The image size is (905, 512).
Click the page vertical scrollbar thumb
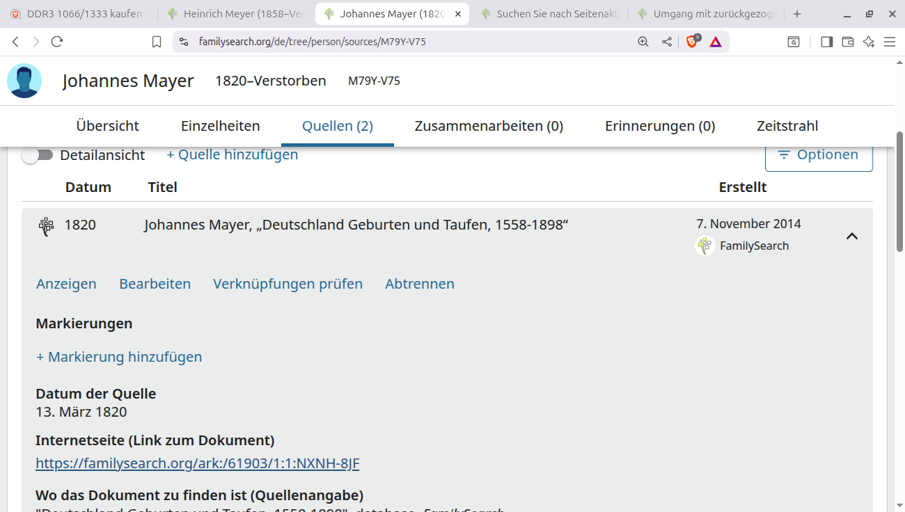coord(899,191)
